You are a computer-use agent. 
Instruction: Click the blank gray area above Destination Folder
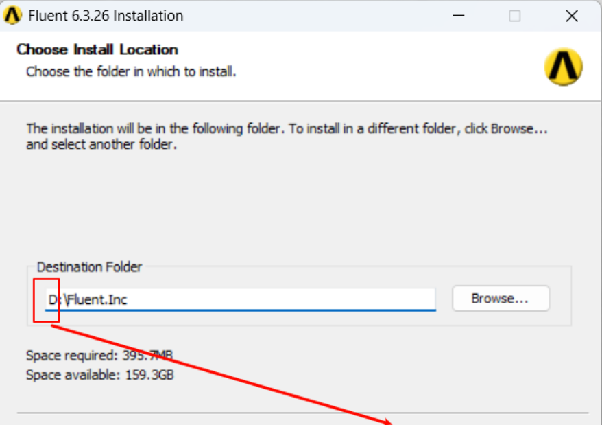pyautogui.click(x=295, y=206)
